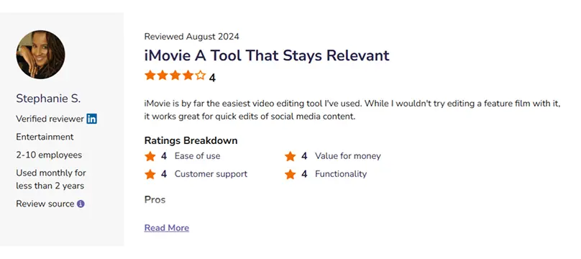The width and height of the screenshot is (581, 259).
Task: Click the Ratings Breakdown heading
Action: 191,141
